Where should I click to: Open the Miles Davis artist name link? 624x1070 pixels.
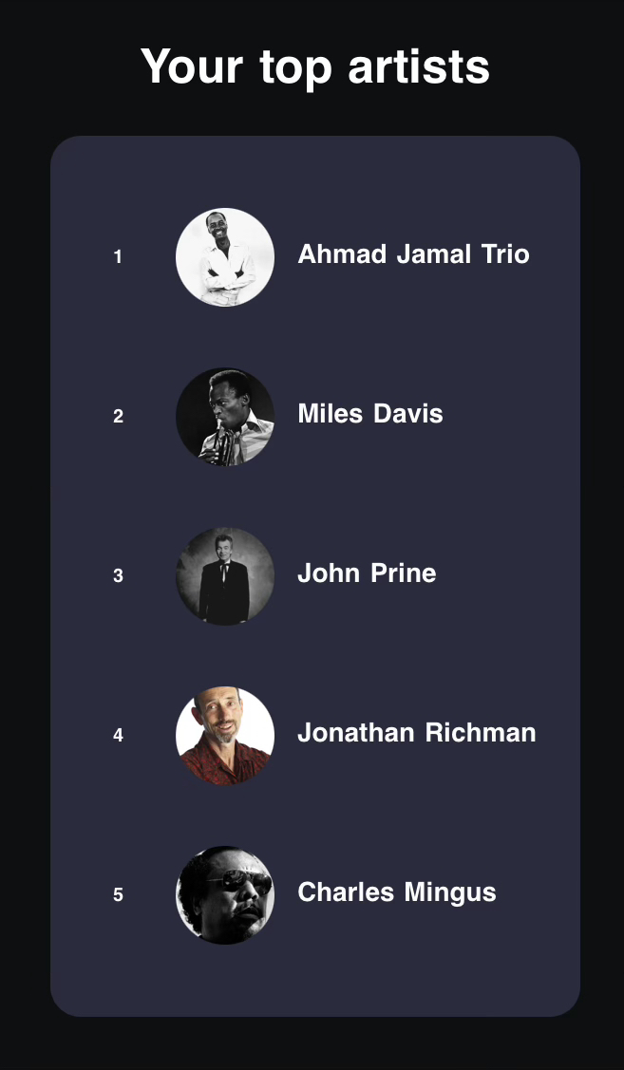pos(369,414)
